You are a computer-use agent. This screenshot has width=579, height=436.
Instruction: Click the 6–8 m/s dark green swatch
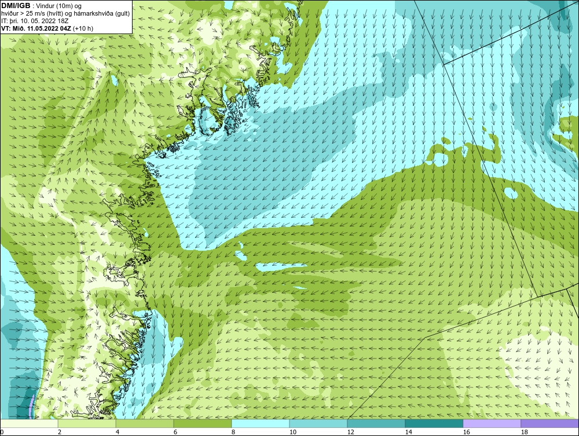[202, 423]
